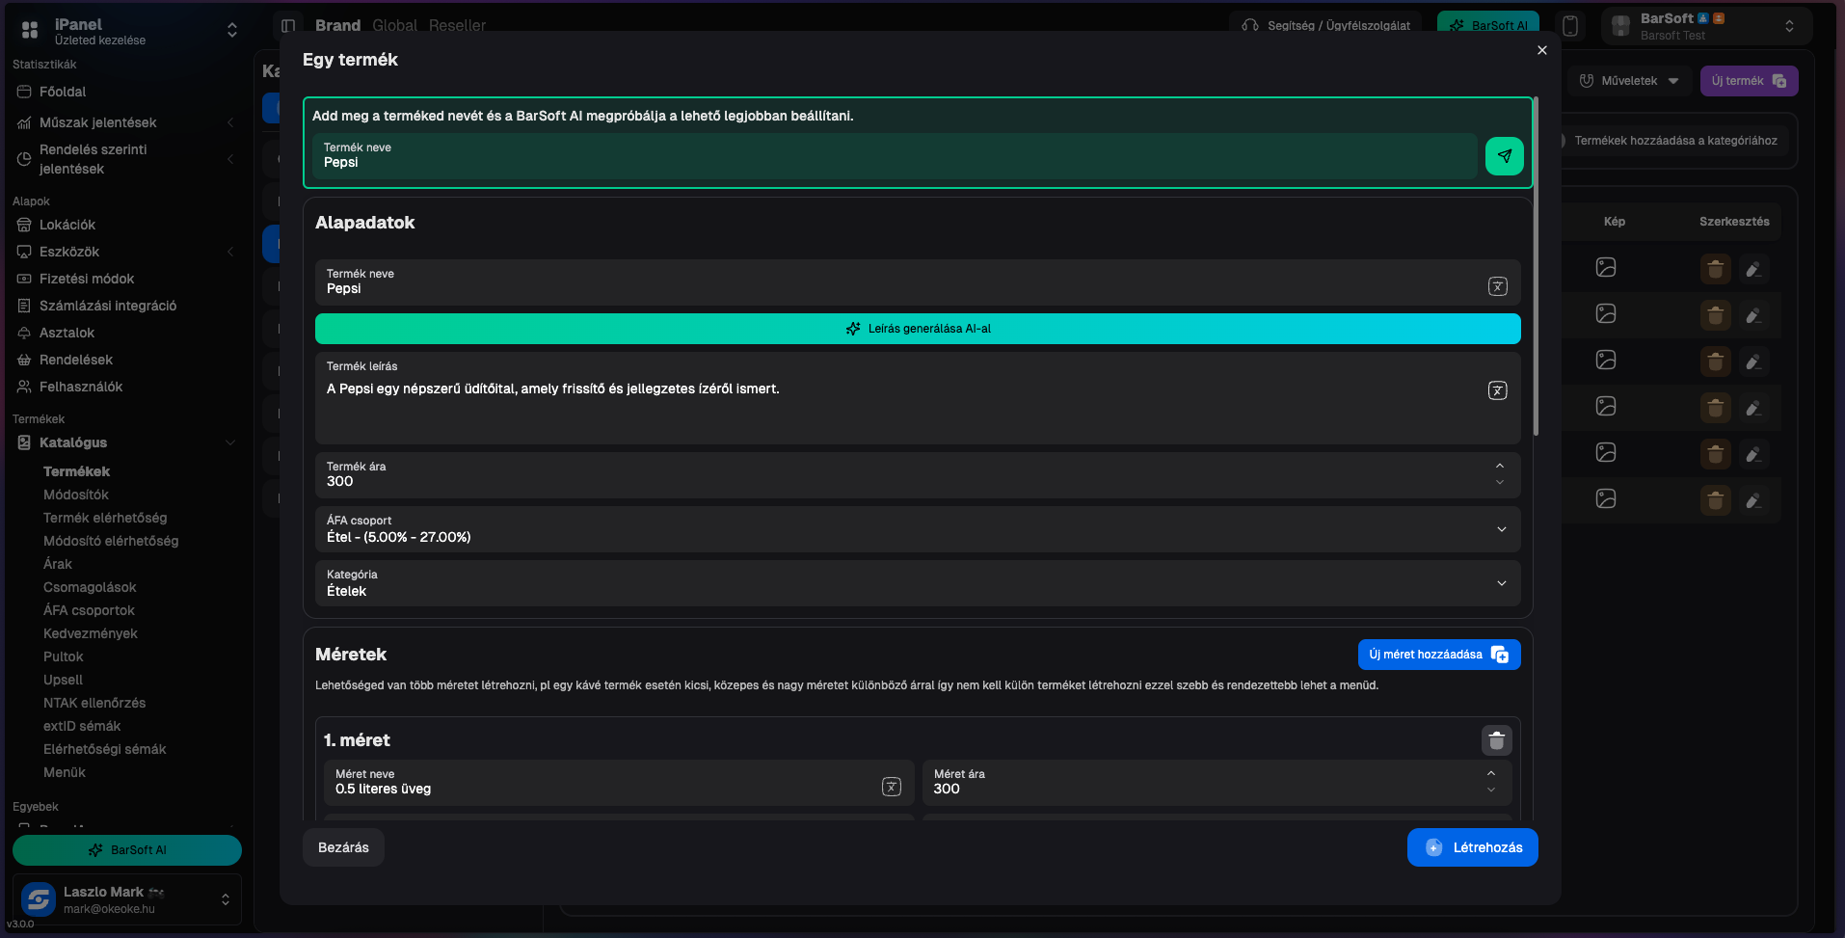This screenshot has width=1845, height=938.
Task: Close the Egy termék dialog with X
Action: (1541, 50)
